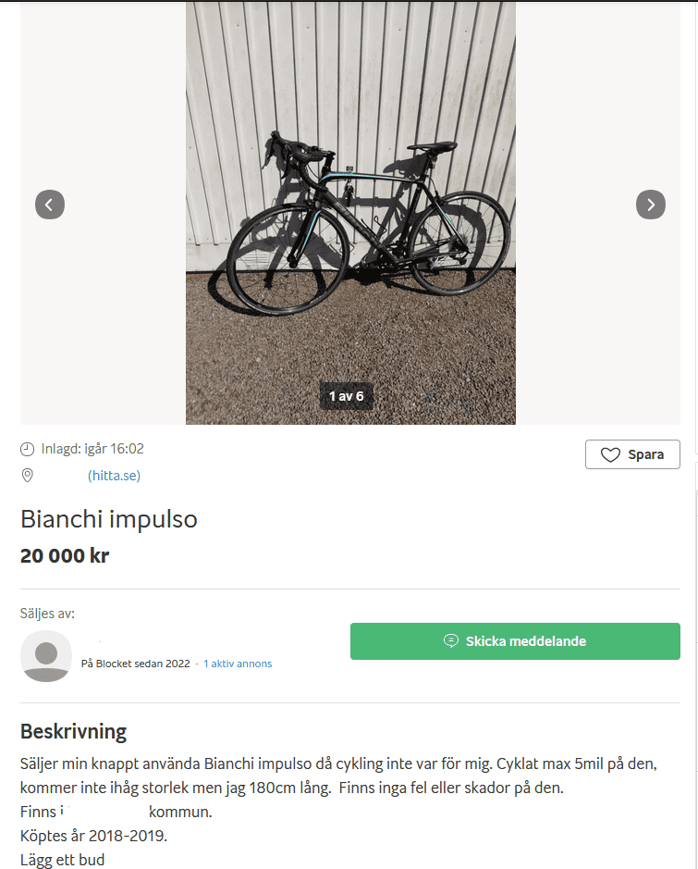Click the Spara button label
This screenshot has height=869, width=698.
click(x=645, y=455)
